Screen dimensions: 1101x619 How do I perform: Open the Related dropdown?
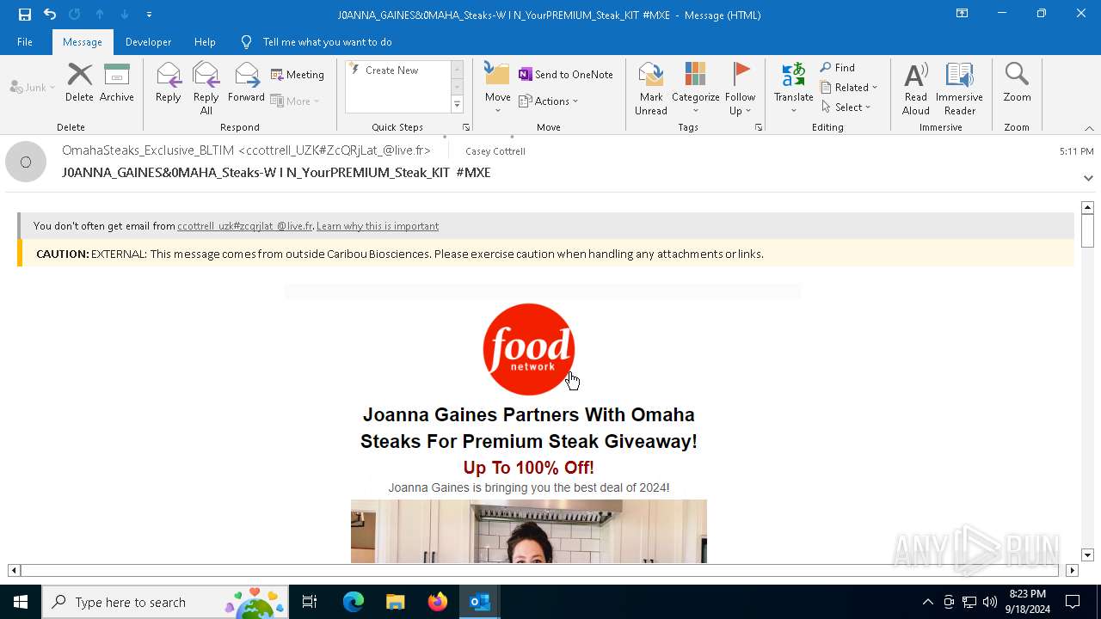849,88
